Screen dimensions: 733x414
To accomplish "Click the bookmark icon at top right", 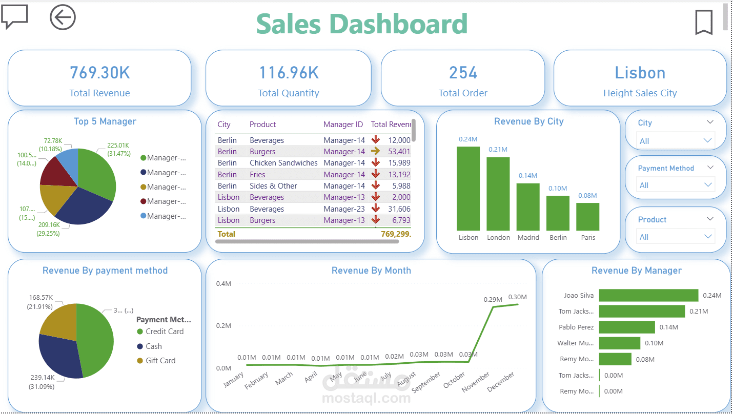I will tap(704, 22).
